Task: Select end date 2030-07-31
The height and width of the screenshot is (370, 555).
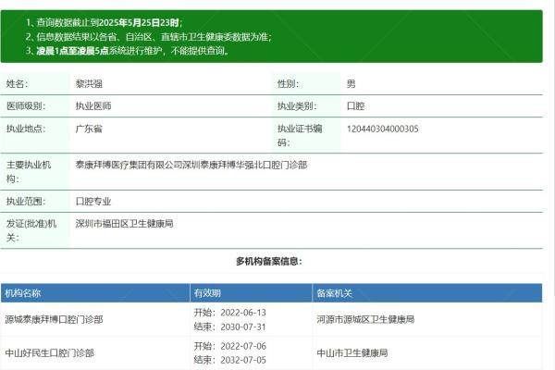Action: click(x=243, y=327)
